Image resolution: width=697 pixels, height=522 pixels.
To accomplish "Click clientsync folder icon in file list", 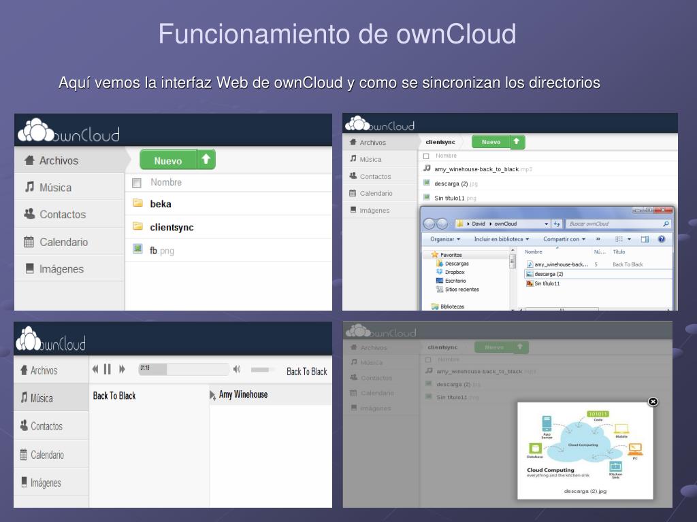I will click(137, 226).
